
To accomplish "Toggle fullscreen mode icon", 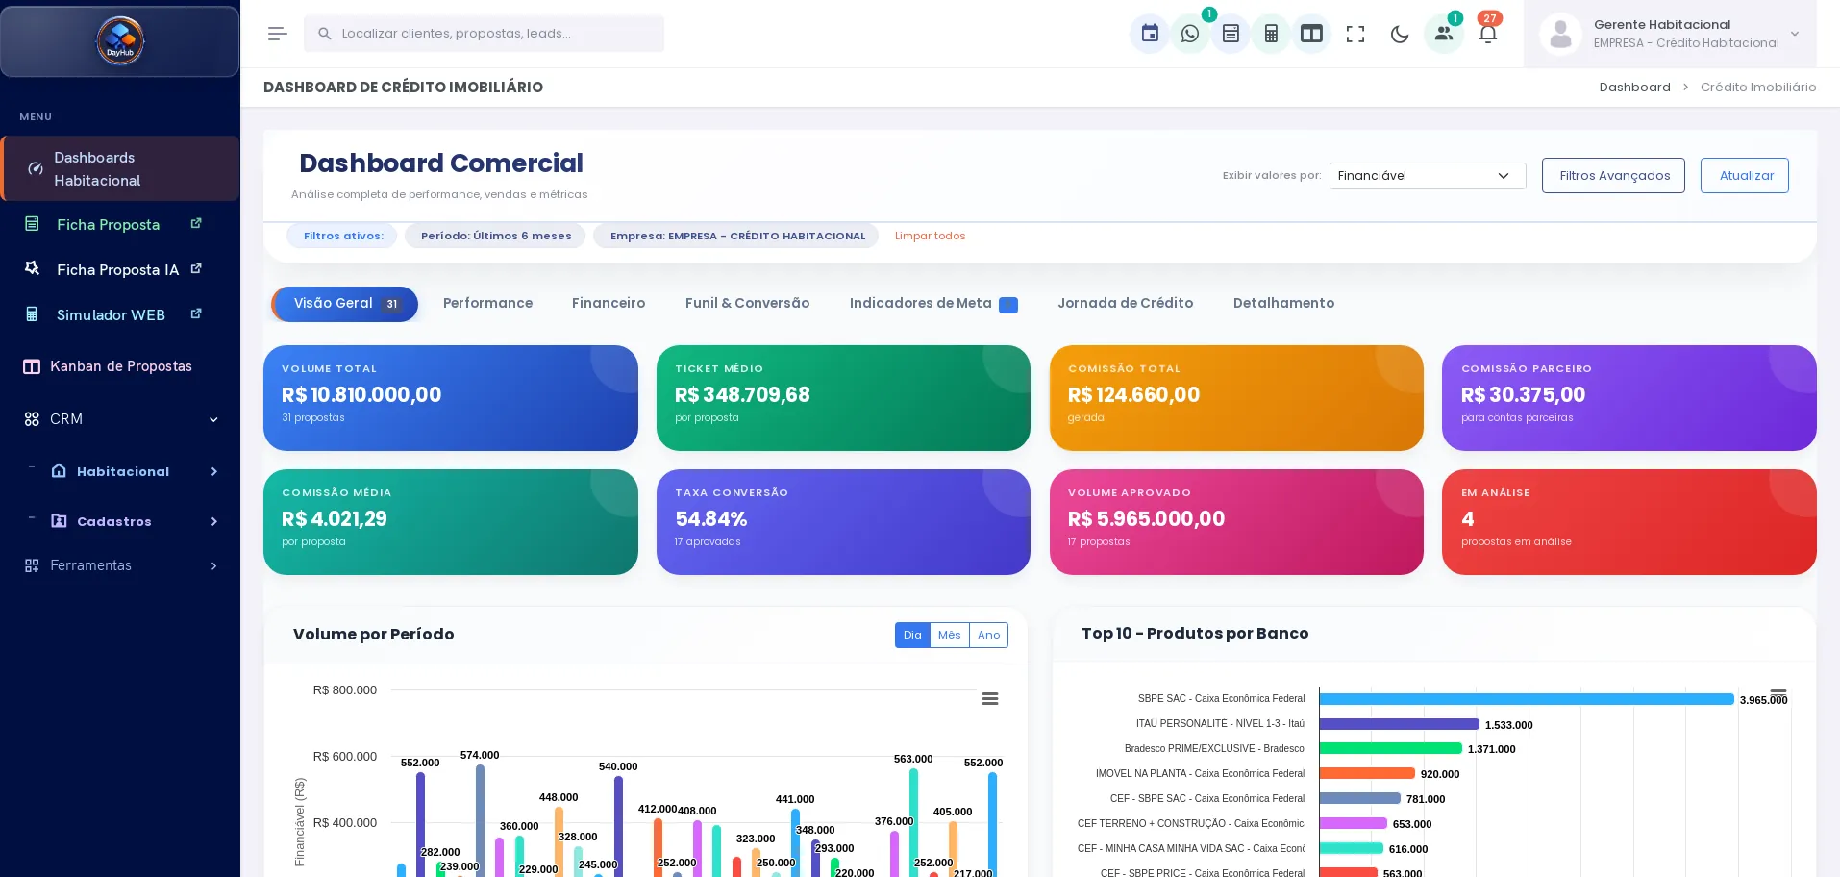I will (1355, 34).
